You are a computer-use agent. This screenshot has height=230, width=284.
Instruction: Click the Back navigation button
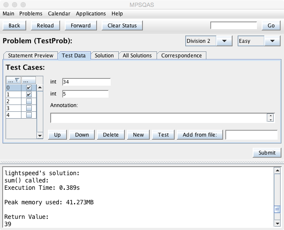[x=14, y=25]
